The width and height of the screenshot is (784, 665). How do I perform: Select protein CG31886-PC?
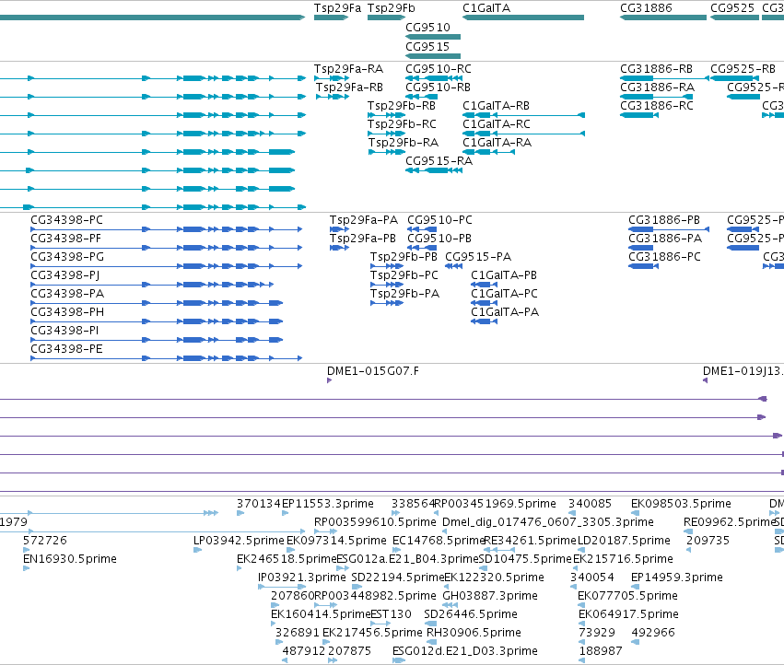[643, 266]
